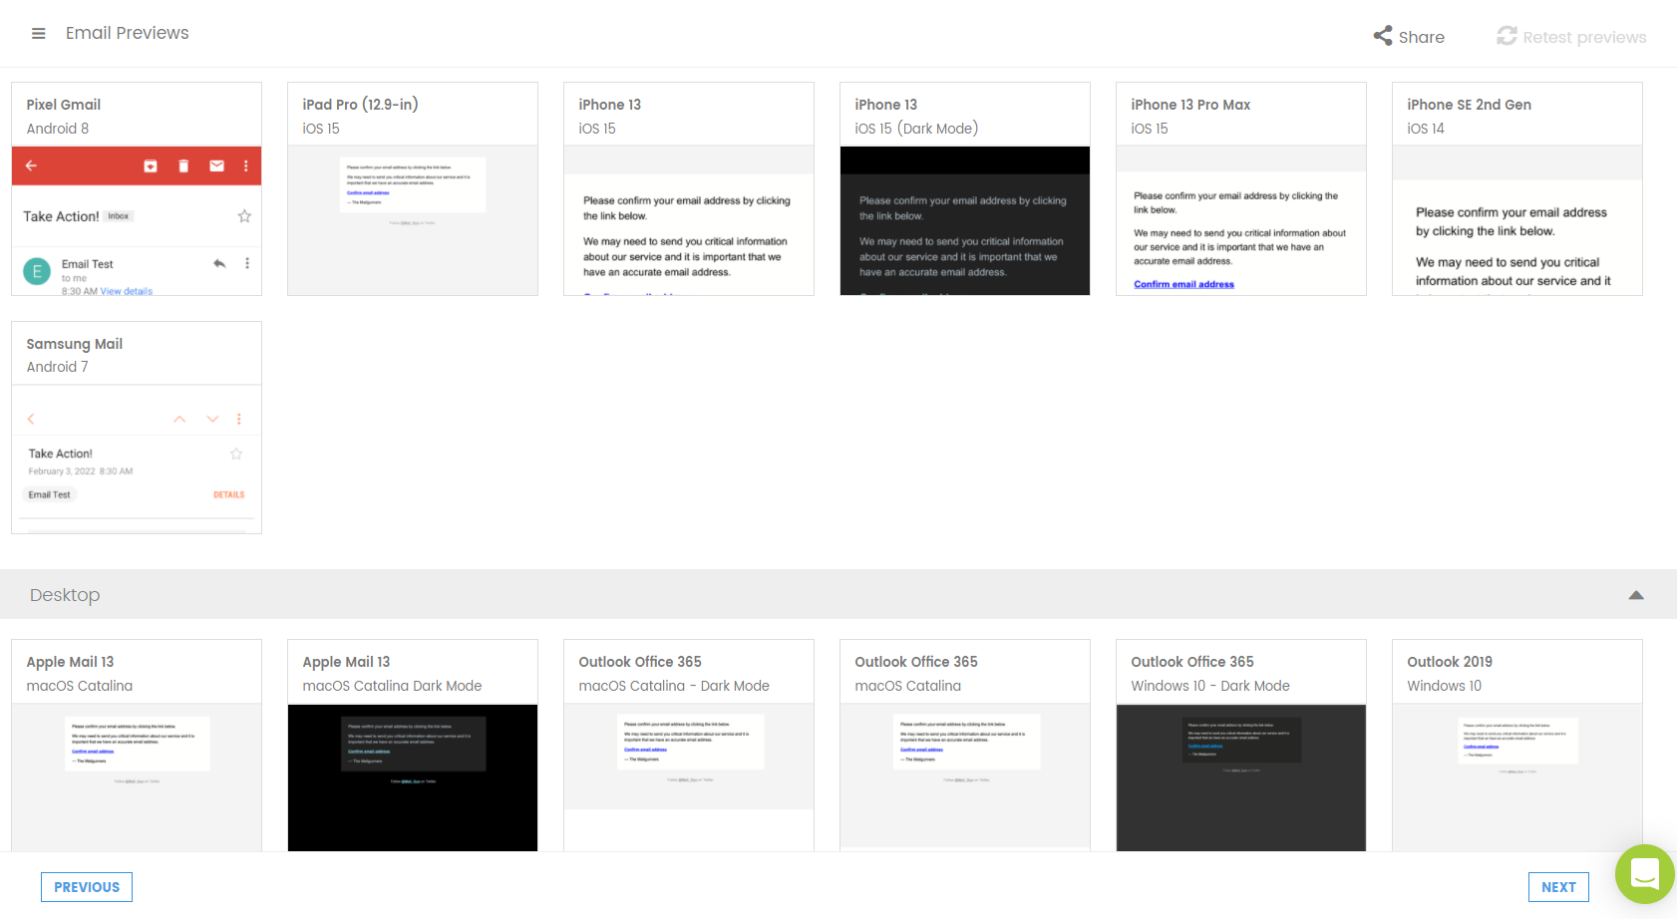
Task: Open Outlook Office 365 Windows 10 Dark preview
Action: [x=1241, y=746]
